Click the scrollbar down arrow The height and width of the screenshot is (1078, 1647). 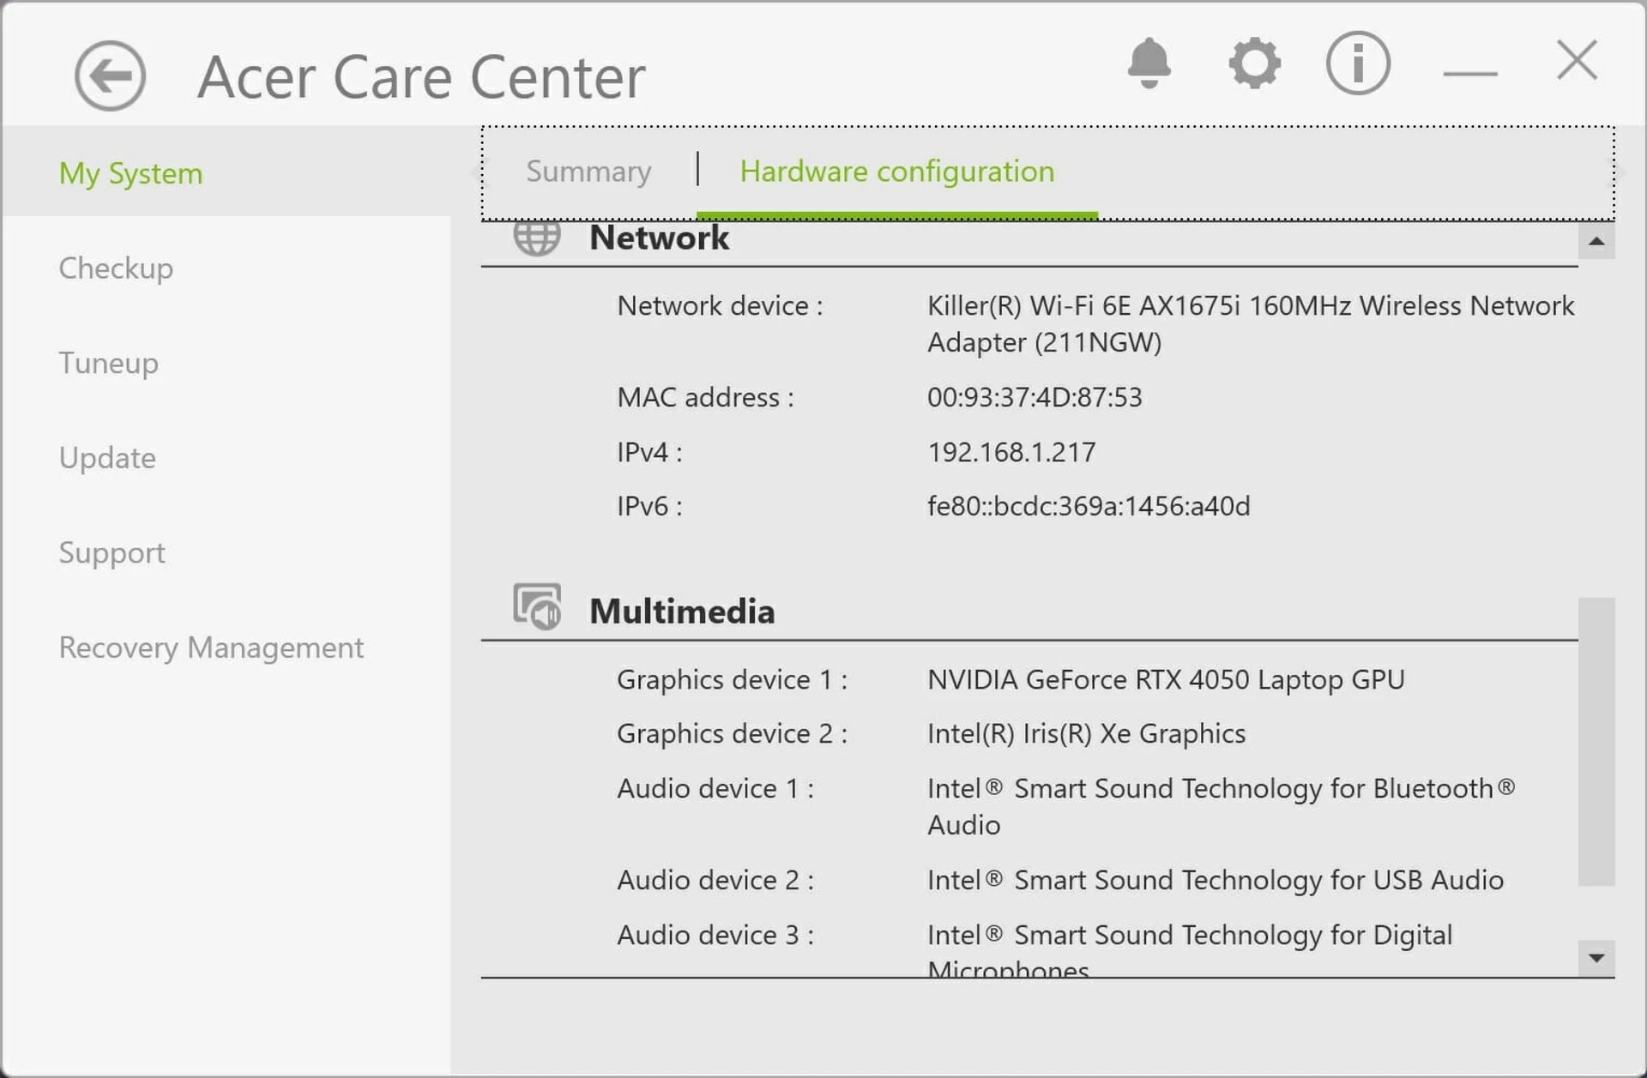1596,958
